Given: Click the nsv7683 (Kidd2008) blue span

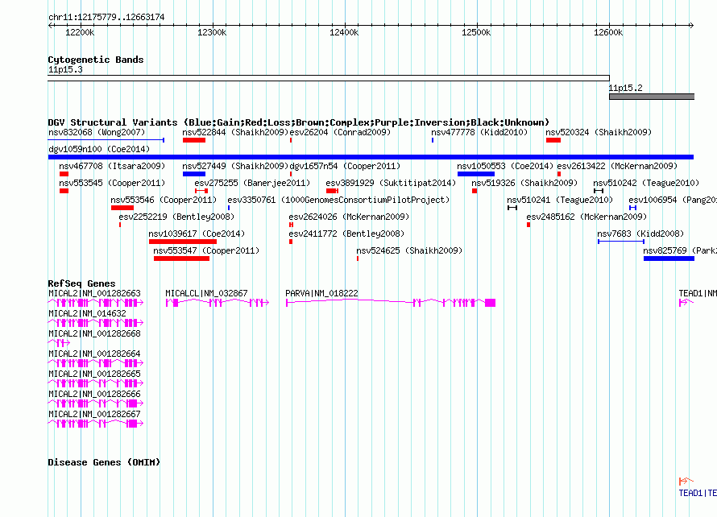Looking at the screenshot, I should [x=621, y=242].
